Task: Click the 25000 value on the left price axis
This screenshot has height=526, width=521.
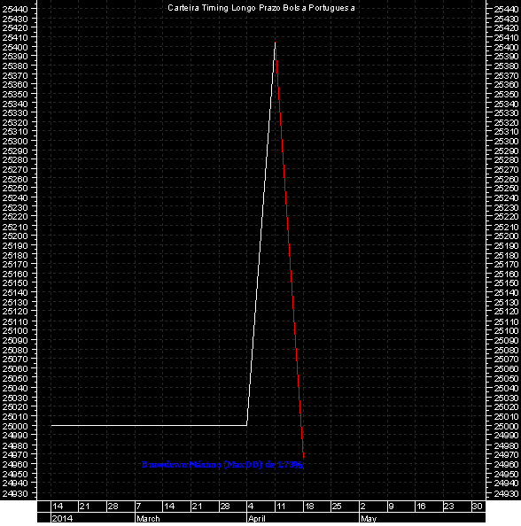Action: tap(15, 426)
